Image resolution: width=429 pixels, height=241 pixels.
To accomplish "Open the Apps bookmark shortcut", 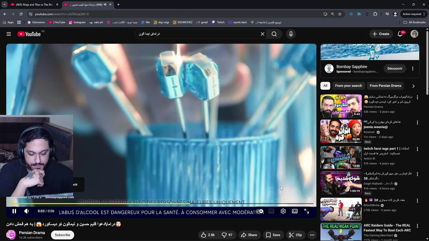I will (8, 22).
